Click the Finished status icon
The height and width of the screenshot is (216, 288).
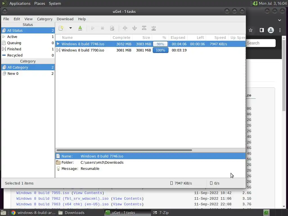tap(4, 49)
